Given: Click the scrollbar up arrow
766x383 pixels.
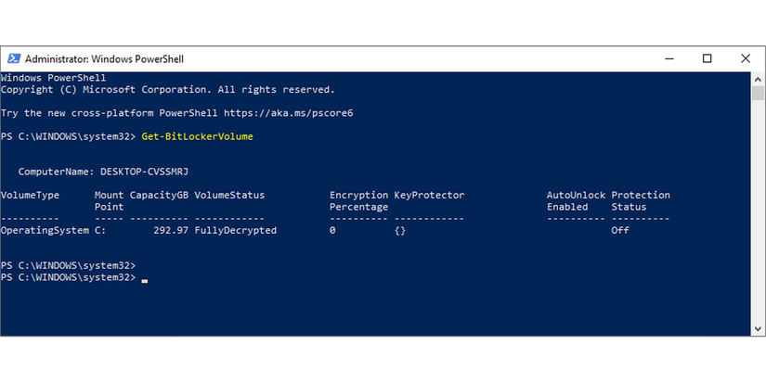Looking at the screenshot, I should point(758,79).
